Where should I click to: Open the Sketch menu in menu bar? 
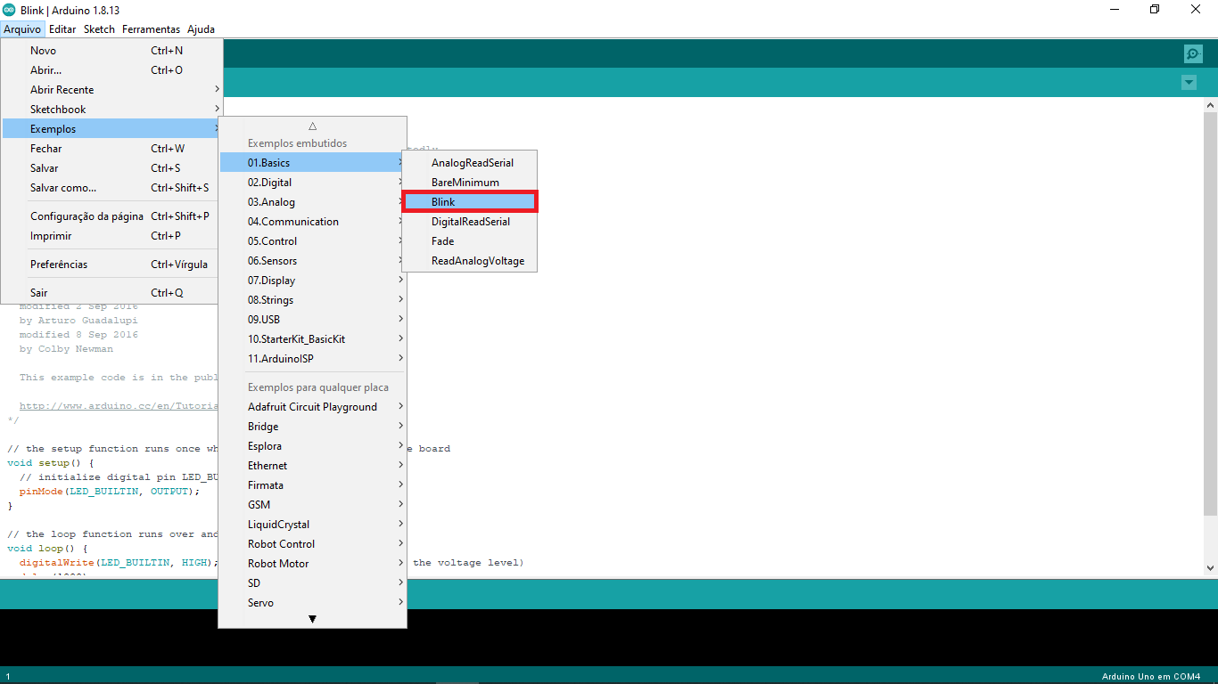click(x=99, y=29)
